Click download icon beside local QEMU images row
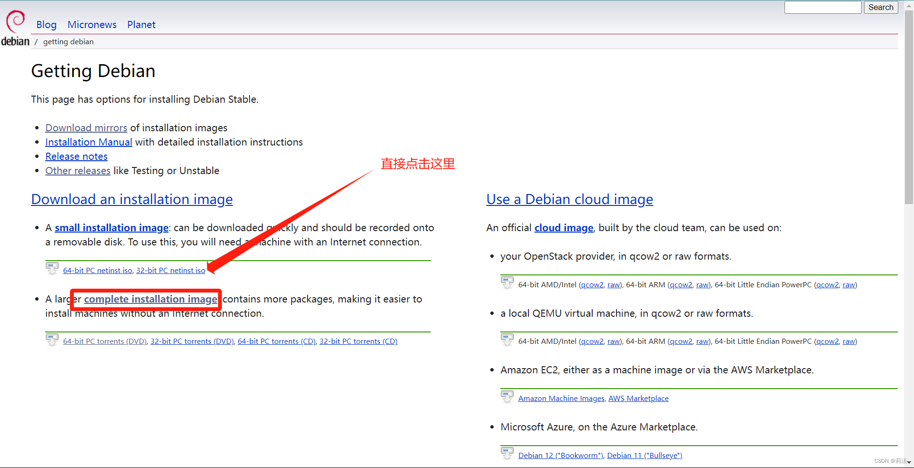Image resolution: width=914 pixels, height=468 pixels. (x=507, y=340)
